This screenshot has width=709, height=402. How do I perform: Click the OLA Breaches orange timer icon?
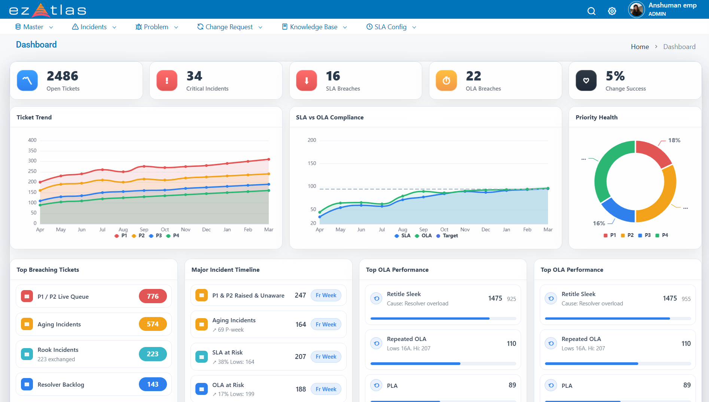tap(446, 80)
